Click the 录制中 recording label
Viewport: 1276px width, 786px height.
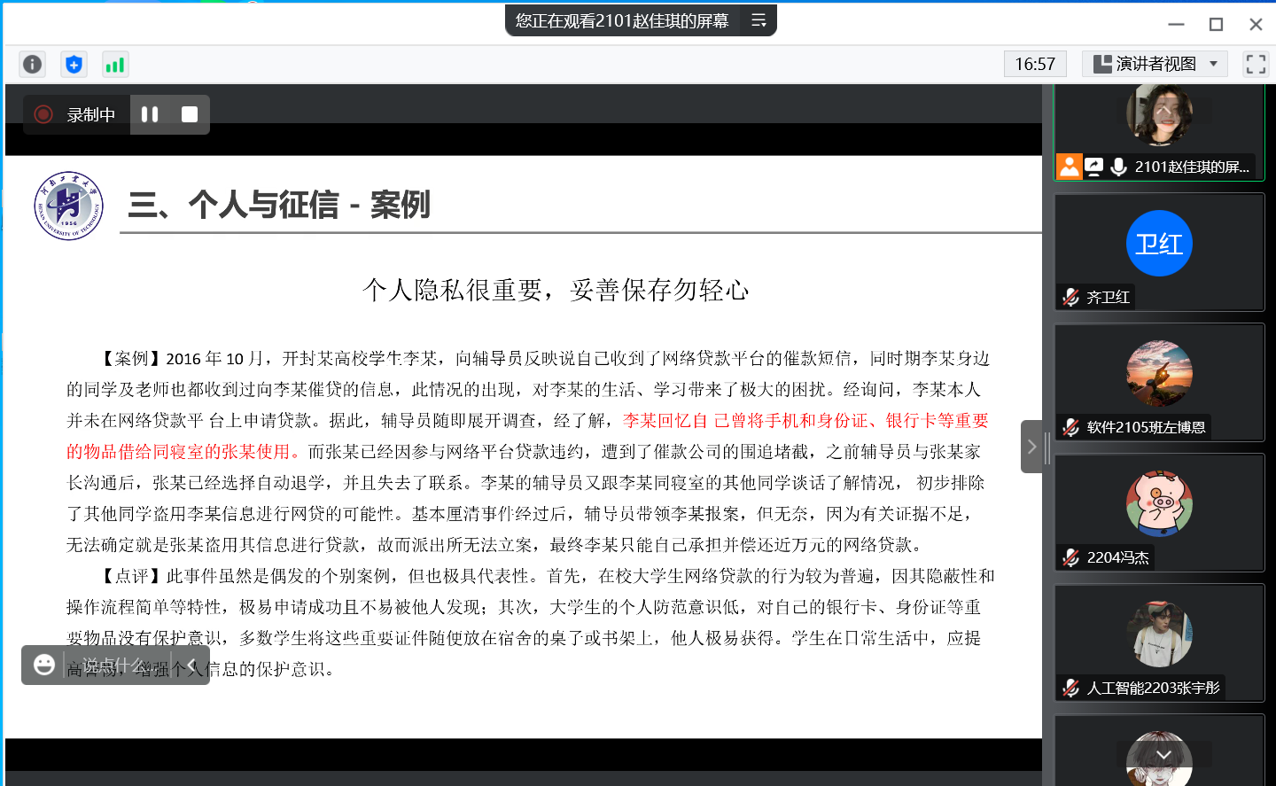coord(90,114)
